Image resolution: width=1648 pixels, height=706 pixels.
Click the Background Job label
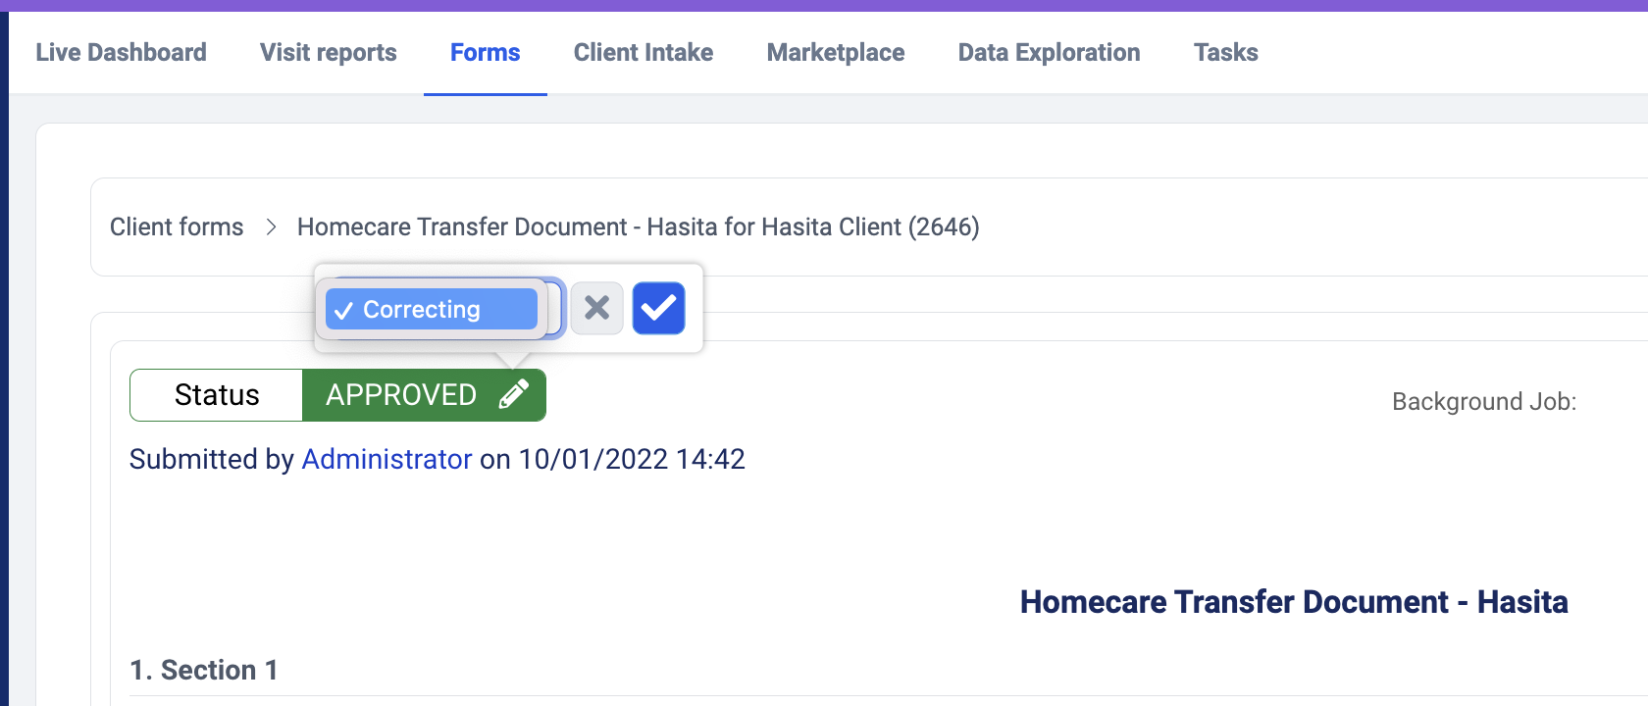1483,402
